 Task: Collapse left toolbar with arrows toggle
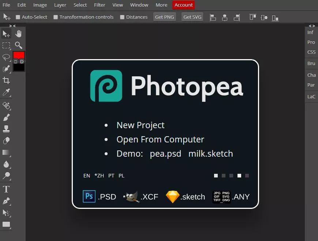pyautogui.click(x=12, y=26)
